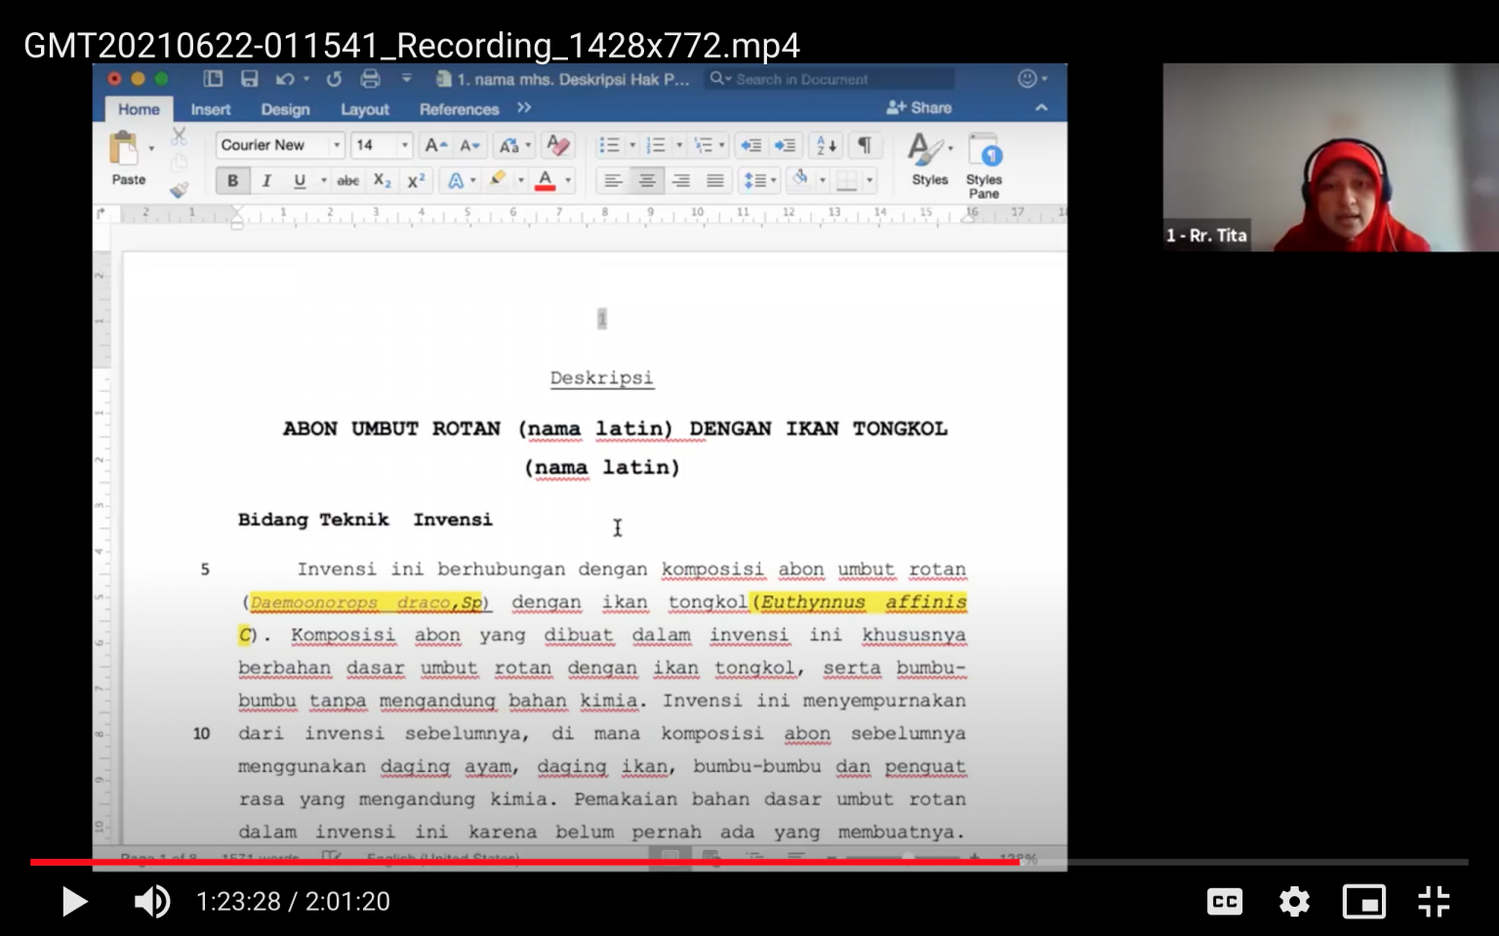Click the bullet list icon
This screenshot has height=936, width=1499.
(609, 145)
